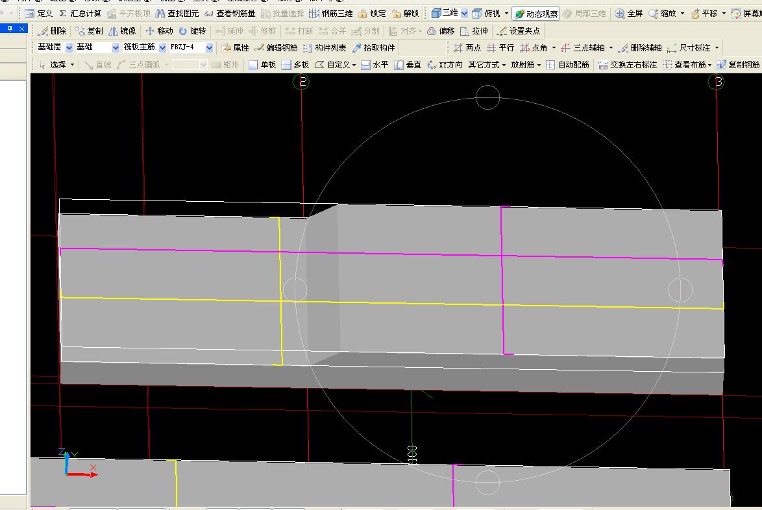Click 尺寸标注 dimension tool
The height and width of the screenshot is (510, 762).
(x=689, y=47)
